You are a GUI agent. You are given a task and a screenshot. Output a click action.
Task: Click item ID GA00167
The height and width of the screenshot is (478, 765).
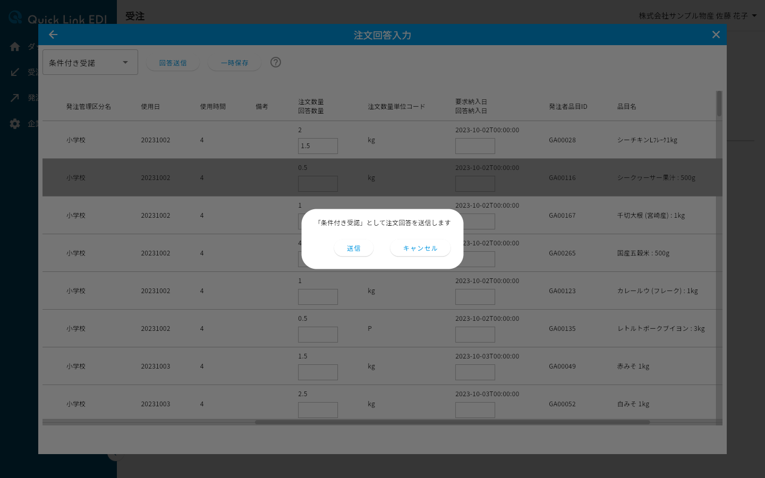tap(562, 216)
